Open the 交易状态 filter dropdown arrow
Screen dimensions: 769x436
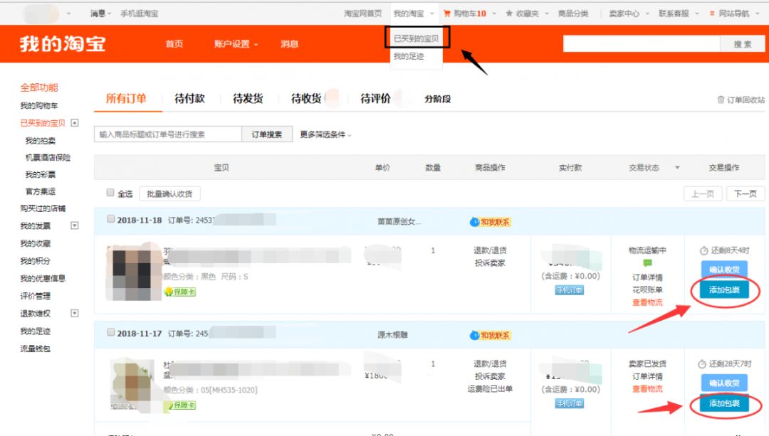click(x=677, y=168)
